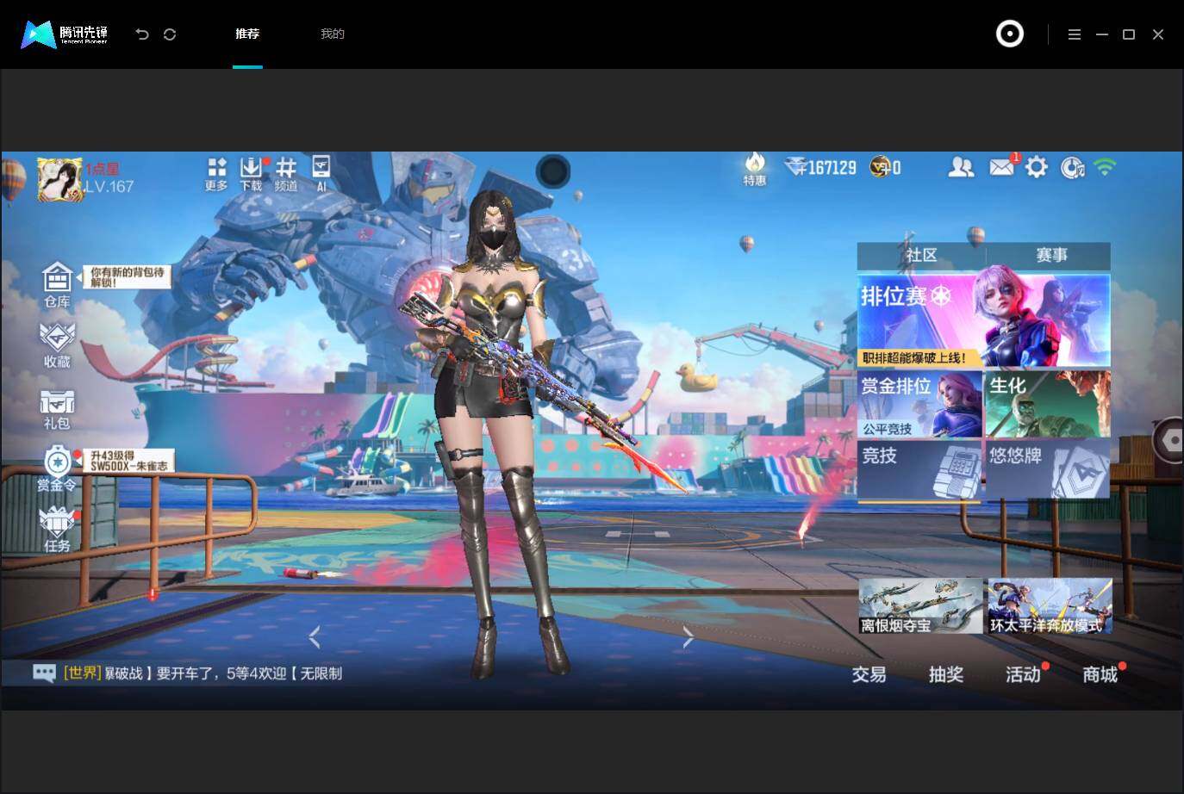This screenshot has height=794, width=1184.
Task: Open the 特惠 flame offer icon
Action: pos(755,170)
